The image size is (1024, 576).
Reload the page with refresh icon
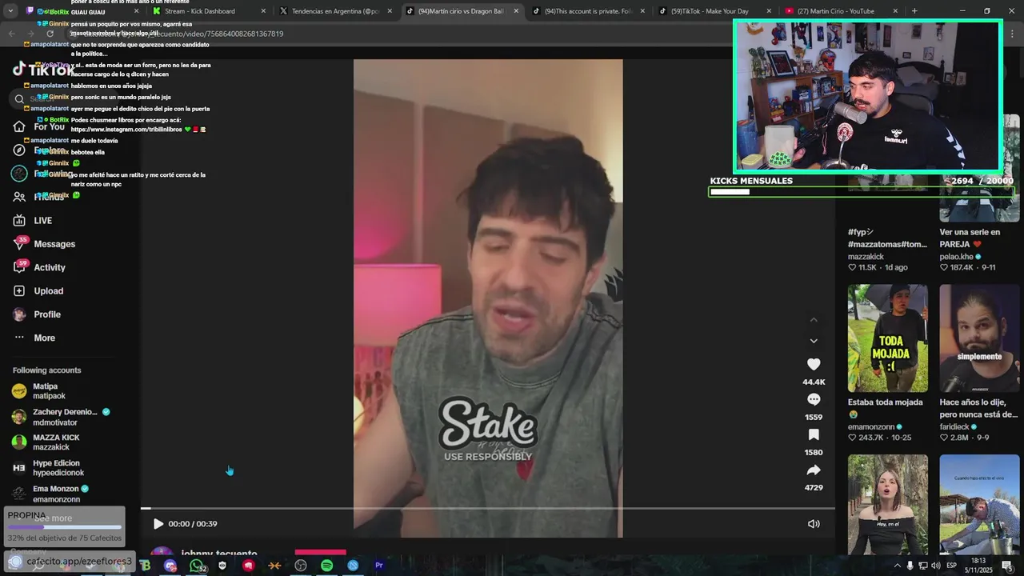coord(50,34)
